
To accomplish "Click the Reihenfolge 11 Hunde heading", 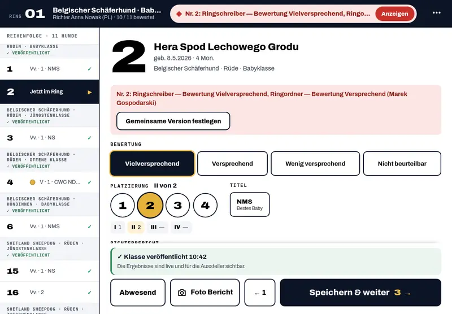I will (42, 36).
